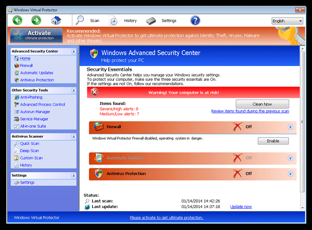Select the green back arrow icon
The height and width of the screenshot is (230, 312).
(x=17, y=20)
